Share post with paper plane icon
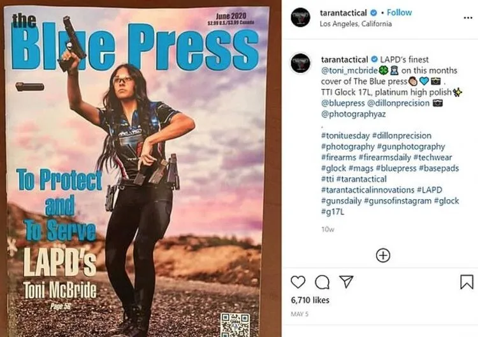Image resolution: width=478 pixels, height=337 pixels. coord(346,281)
